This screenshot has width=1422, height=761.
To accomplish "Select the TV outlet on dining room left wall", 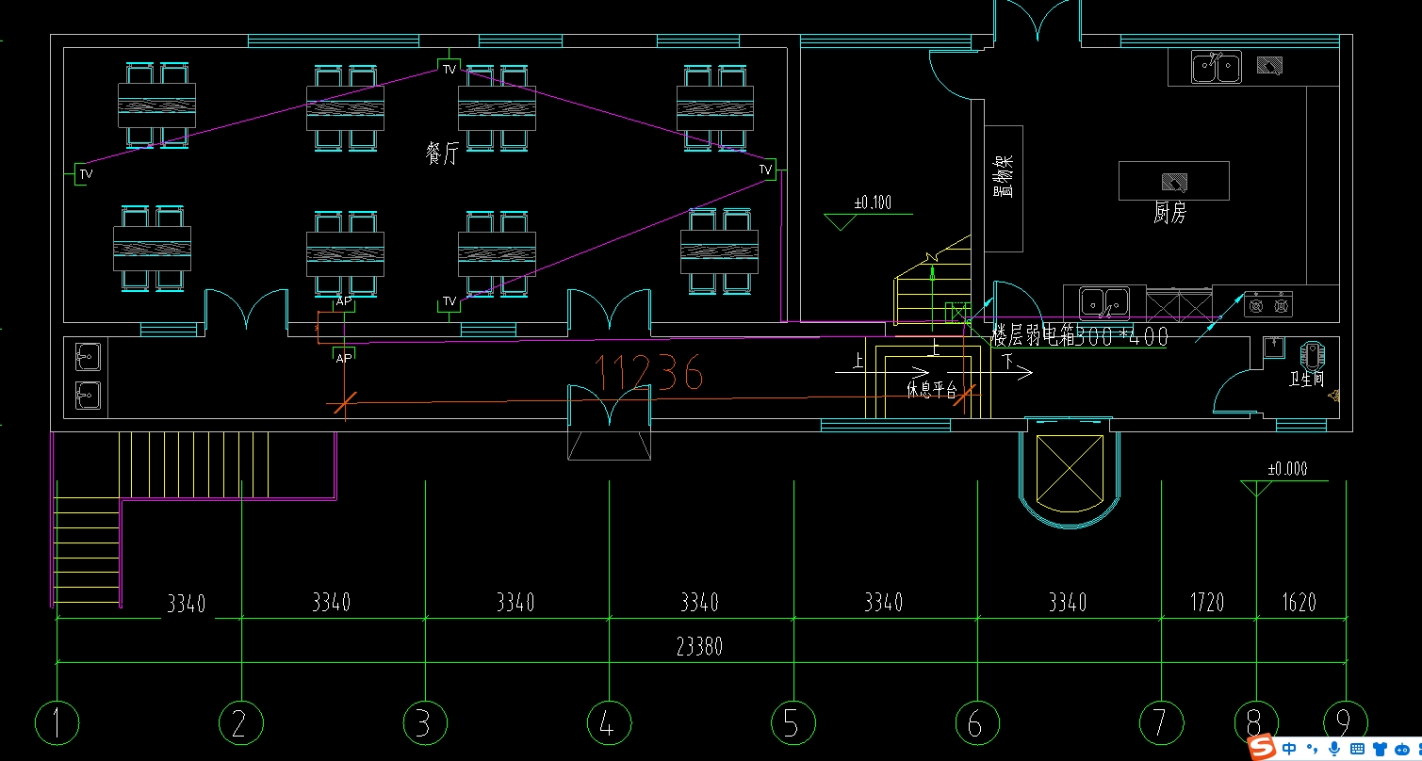I will [x=83, y=174].
